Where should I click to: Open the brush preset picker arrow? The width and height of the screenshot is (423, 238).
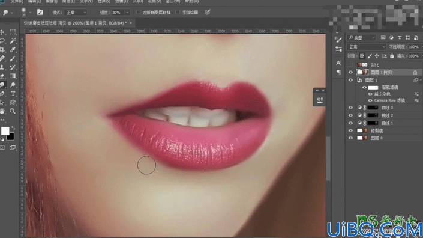tap(30, 13)
